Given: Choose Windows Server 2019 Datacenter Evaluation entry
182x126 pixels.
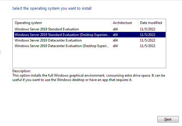Looking at the screenshot, I should (48, 40).
